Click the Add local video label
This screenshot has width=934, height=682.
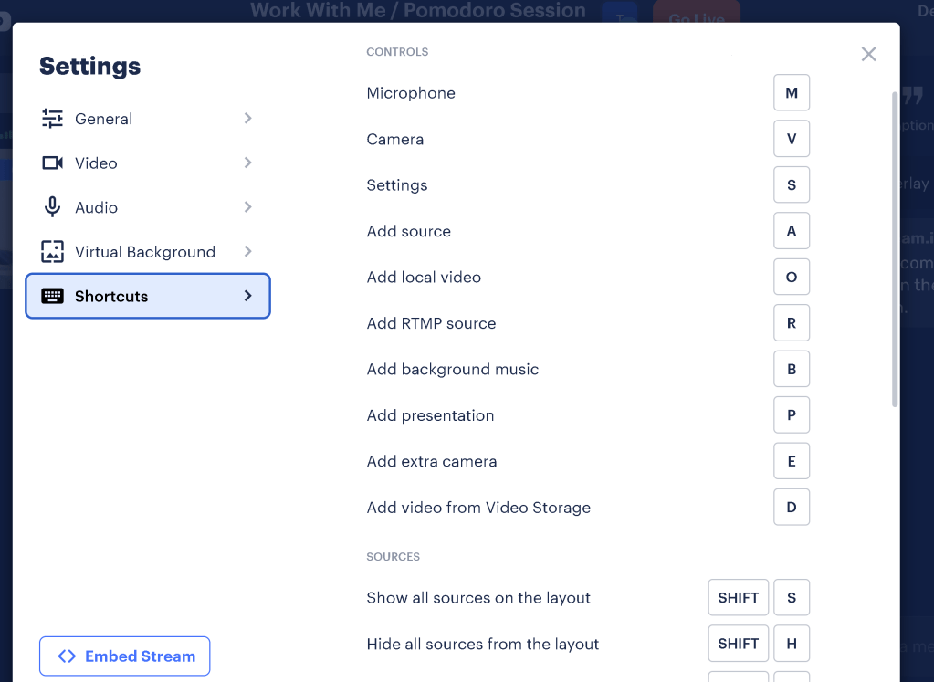[x=424, y=277]
